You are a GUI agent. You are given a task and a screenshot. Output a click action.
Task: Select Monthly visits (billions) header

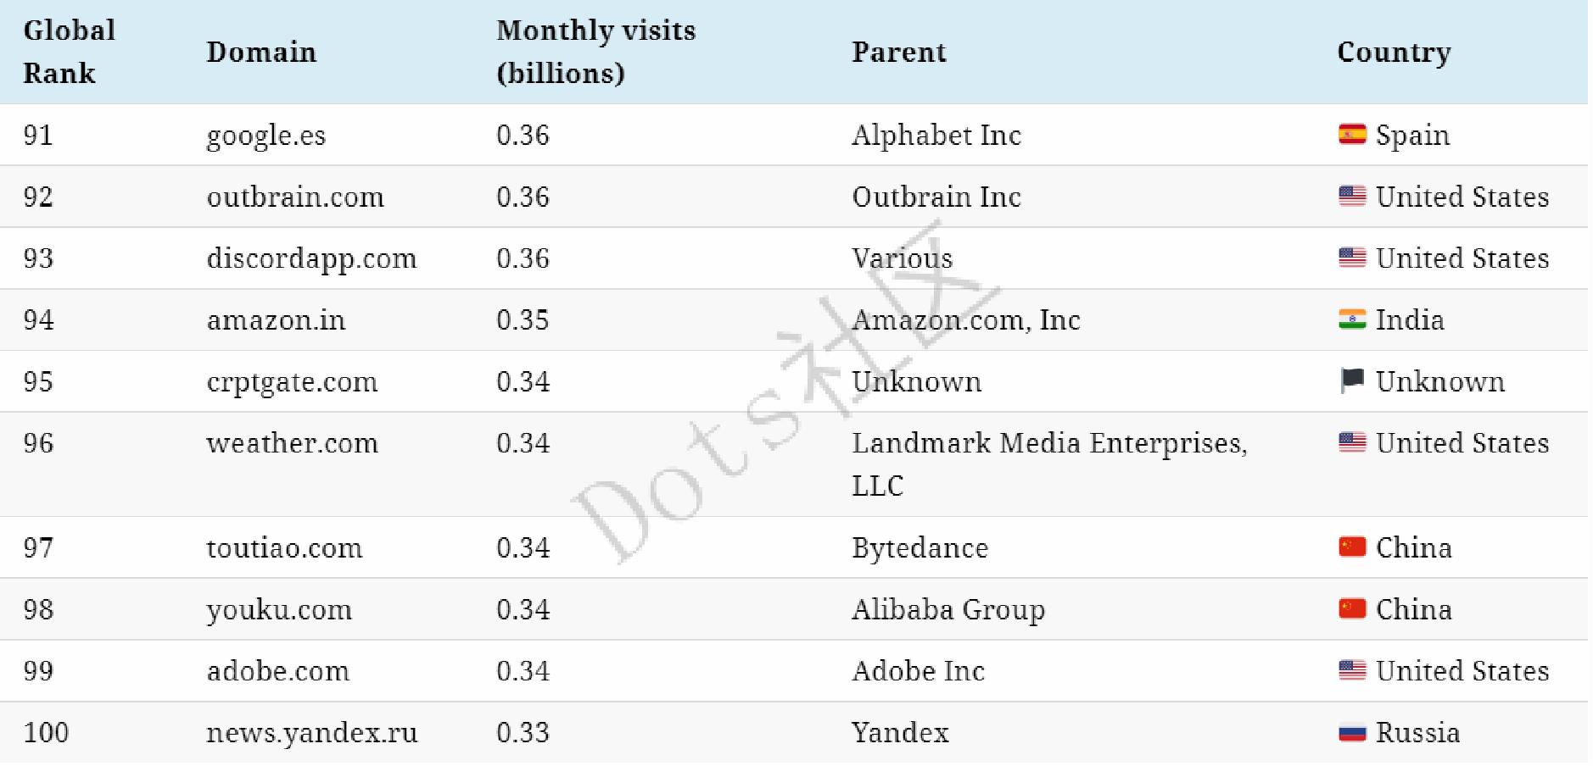point(595,52)
